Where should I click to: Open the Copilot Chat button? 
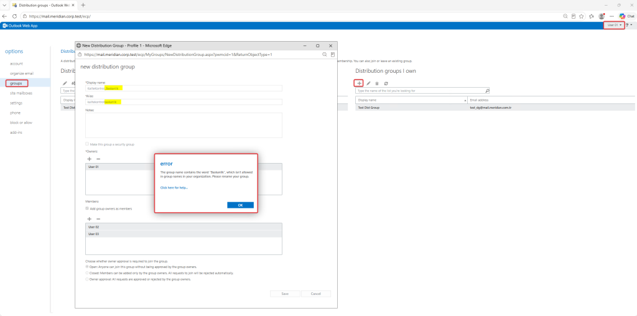point(627,16)
